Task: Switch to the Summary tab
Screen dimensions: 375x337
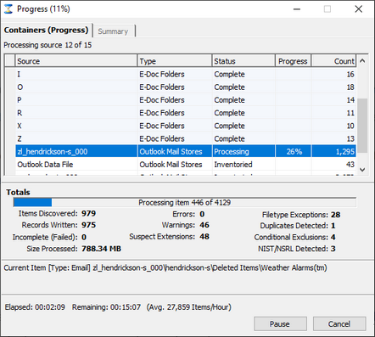Action: tap(114, 31)
